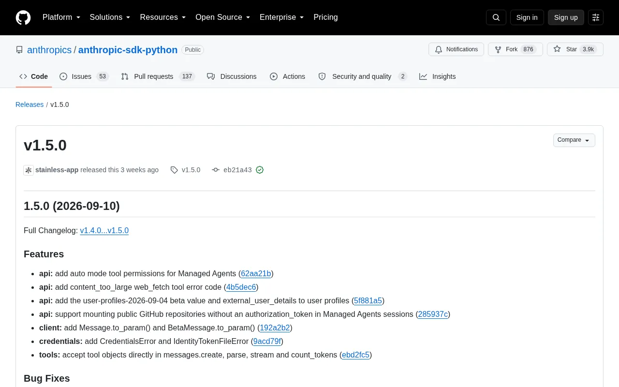Open the Discussions tab
This screenshot has width=619, height=387.
(232, 76)
